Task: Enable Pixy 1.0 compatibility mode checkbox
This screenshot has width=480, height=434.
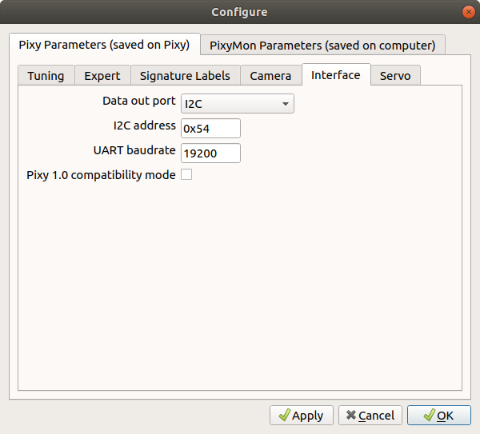Action: (x=186, y=175)
